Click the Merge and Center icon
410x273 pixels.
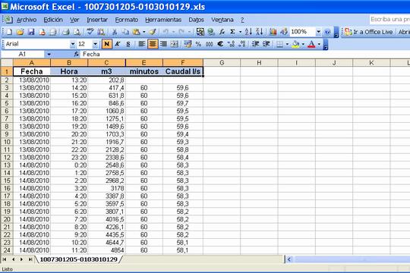pyautogui.click(x=175, y=44)
